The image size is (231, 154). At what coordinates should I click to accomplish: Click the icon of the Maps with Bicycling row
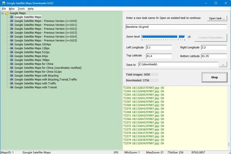[12, 76]
